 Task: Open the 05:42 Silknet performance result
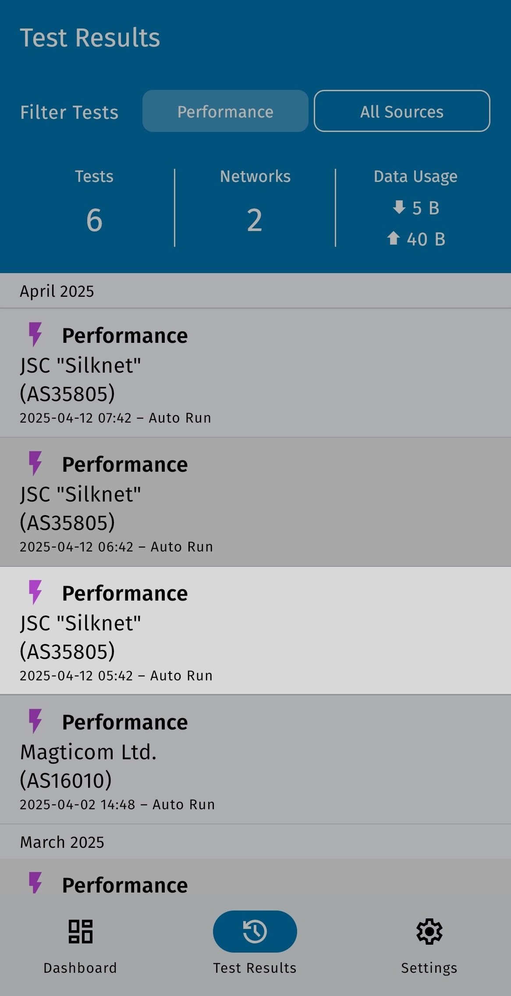click(x=255, y=631)
